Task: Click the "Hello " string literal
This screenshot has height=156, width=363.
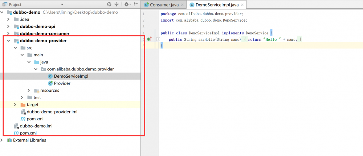Action: 272,40
